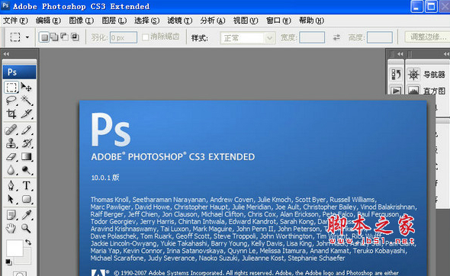Select the Slice tool
The width and height of the screenshot is (450, 276).
tap(27, 114)
